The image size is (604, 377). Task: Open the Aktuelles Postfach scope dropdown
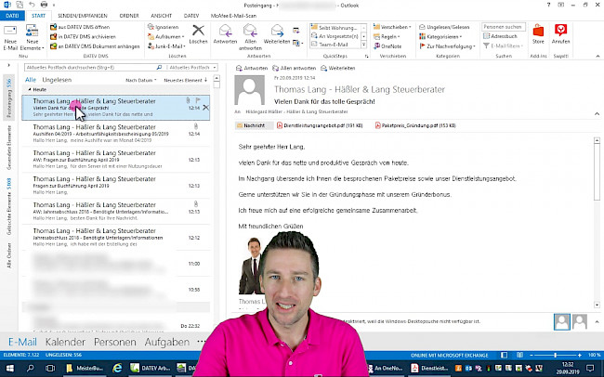(x=191, y=68)
